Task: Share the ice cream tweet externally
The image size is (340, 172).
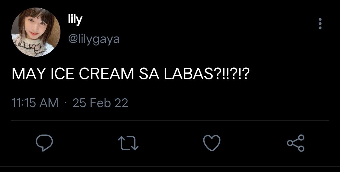Action: (x=296, y=143)
